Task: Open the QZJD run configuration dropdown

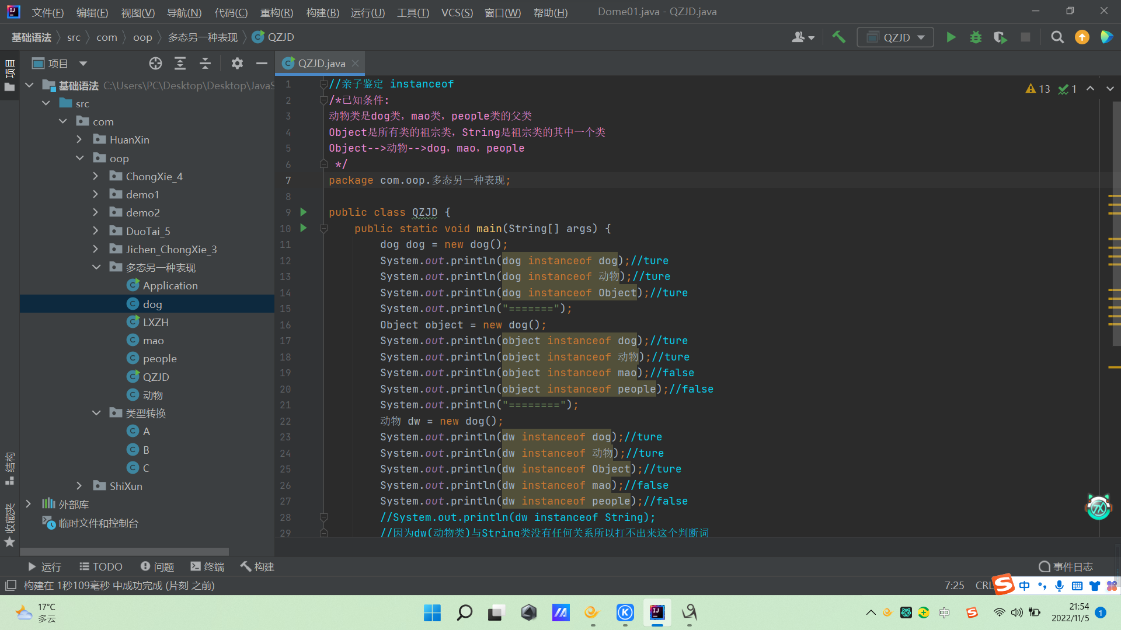Action: pos(896,37)
